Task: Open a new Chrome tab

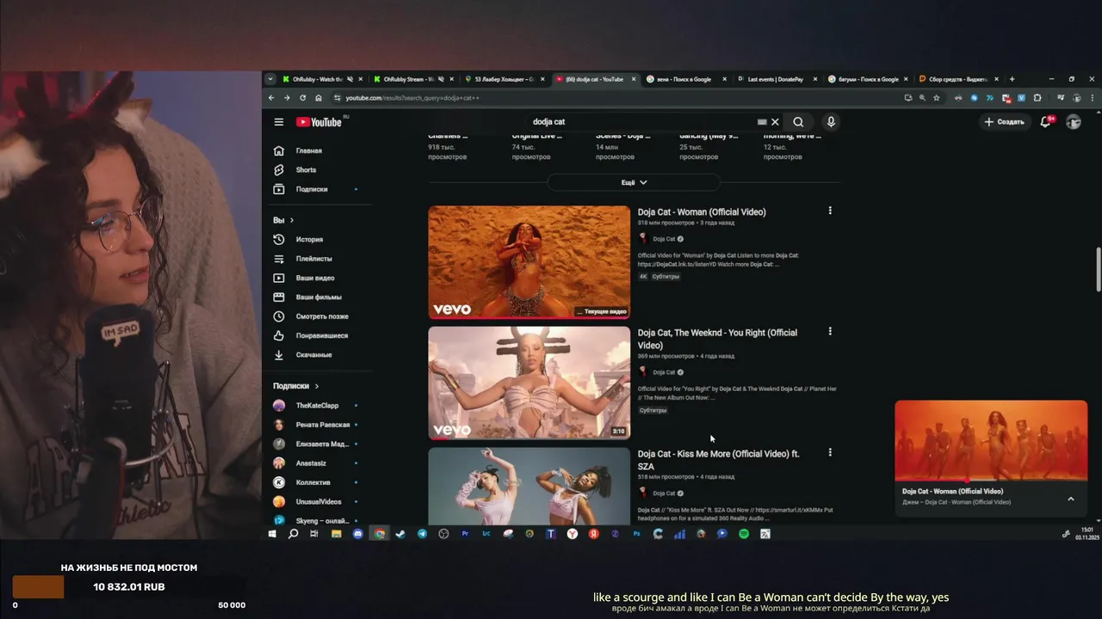Action: 1012,79
